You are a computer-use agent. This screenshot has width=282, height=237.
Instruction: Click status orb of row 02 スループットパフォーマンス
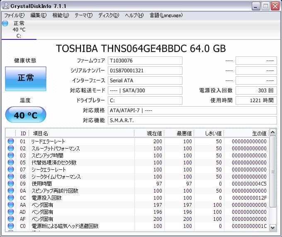11,148
